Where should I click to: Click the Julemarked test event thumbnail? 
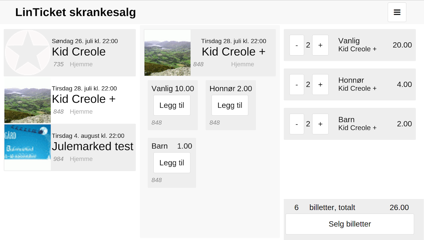coord(28,147)
